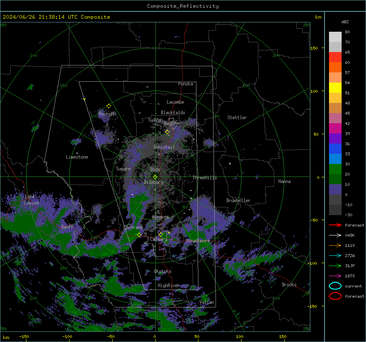Select the orange 57-60 dBZ swatch
Screen dimensions: 366x342
pyautogui.click(x=335, y=68)
